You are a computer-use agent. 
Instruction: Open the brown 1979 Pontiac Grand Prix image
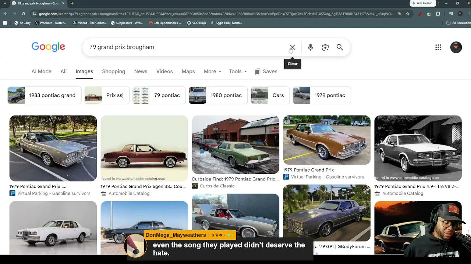(x=327, y=140)
